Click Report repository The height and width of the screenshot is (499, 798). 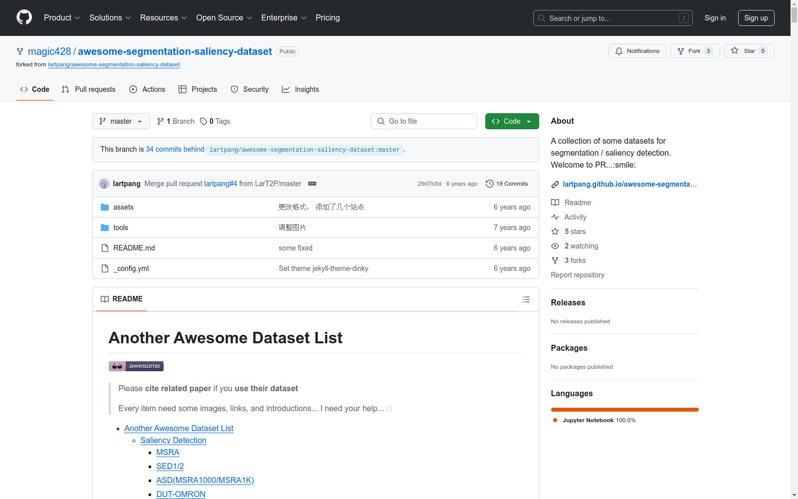(578, 275)
